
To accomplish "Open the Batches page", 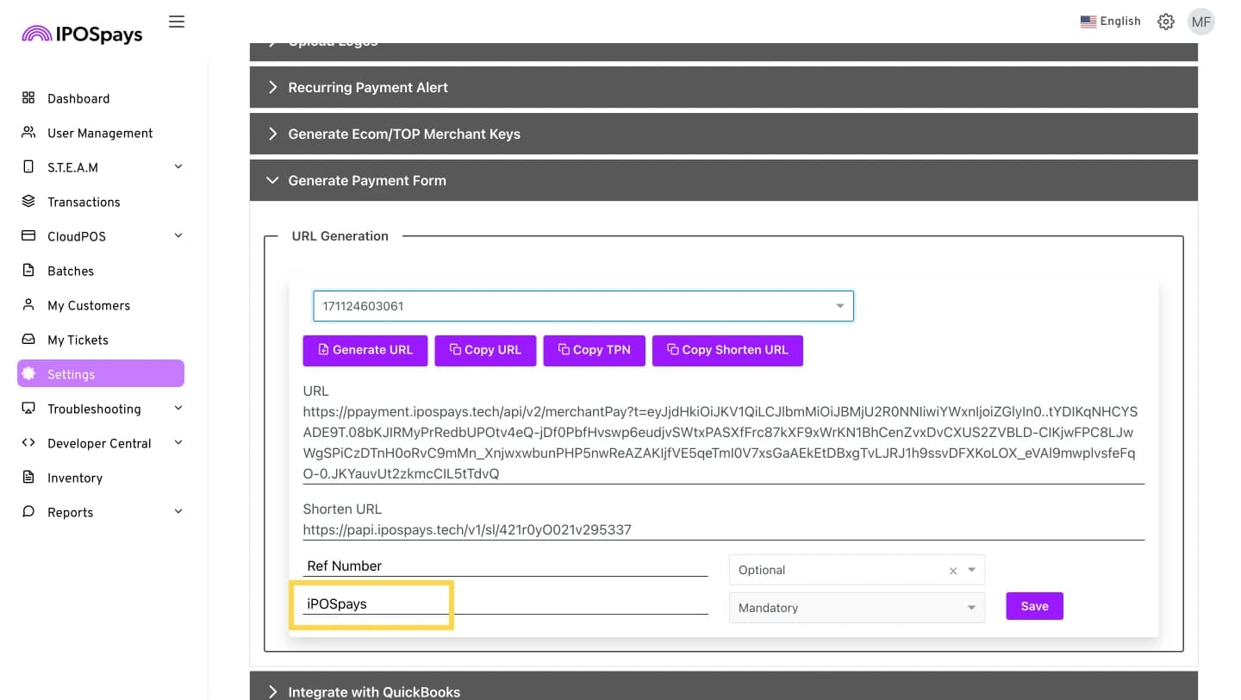I will tap(71, 271).
